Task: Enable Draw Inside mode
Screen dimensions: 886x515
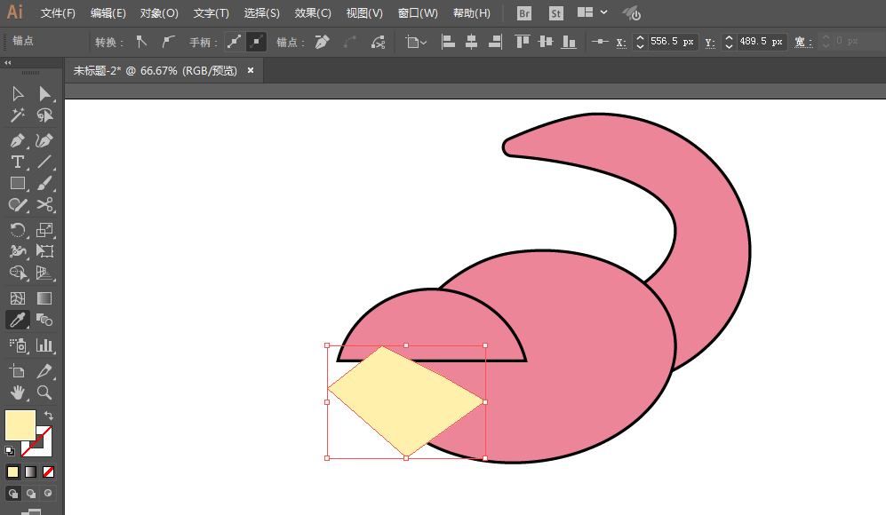Action: pyautogui.click(x=48, y=493)
